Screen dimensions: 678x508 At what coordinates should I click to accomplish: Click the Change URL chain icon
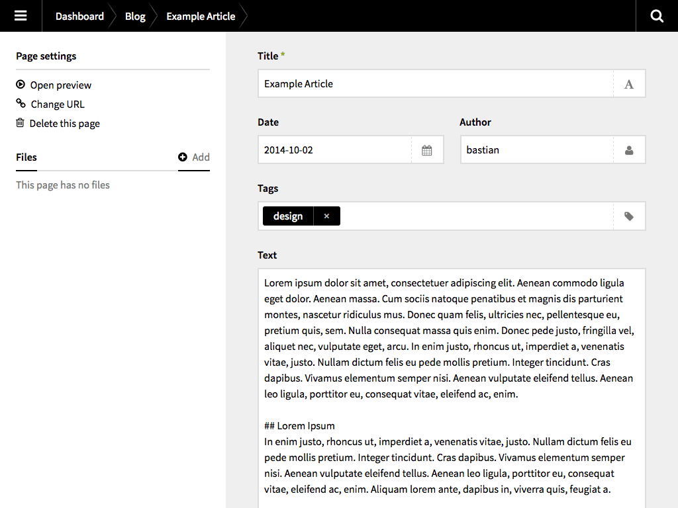coord(21,103)
